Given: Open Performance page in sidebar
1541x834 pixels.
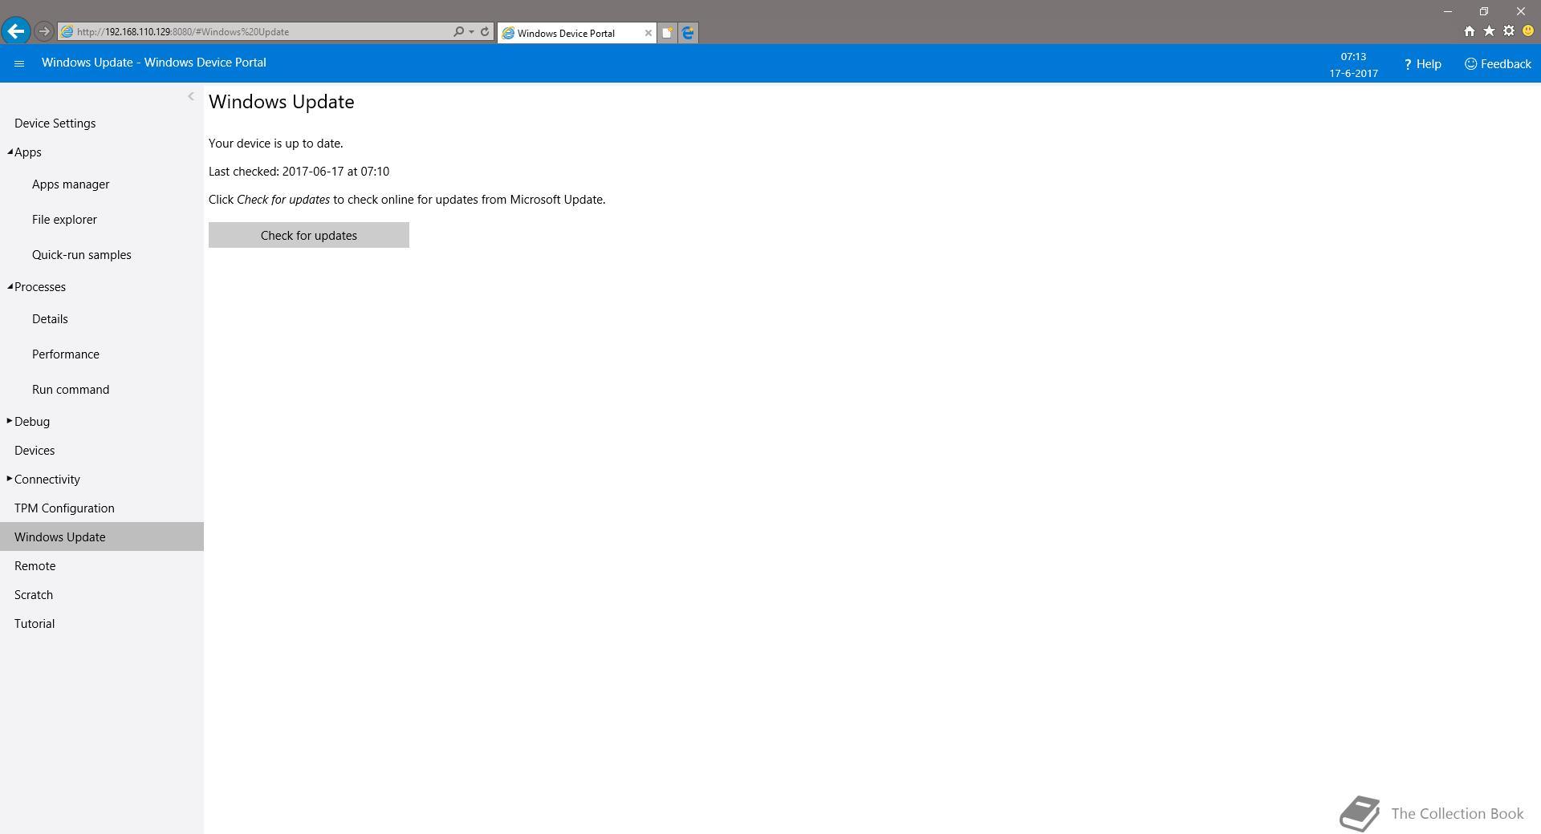Looking at the screenshot, I should 66,354.
